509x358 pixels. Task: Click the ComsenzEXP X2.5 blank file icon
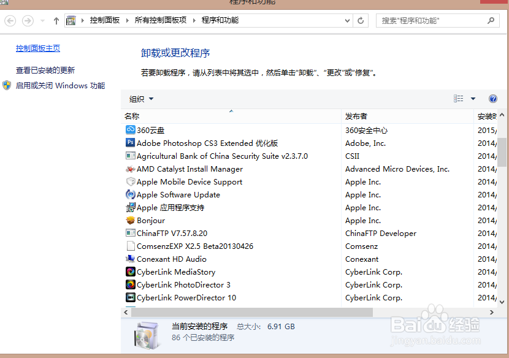tap(131, 246)
